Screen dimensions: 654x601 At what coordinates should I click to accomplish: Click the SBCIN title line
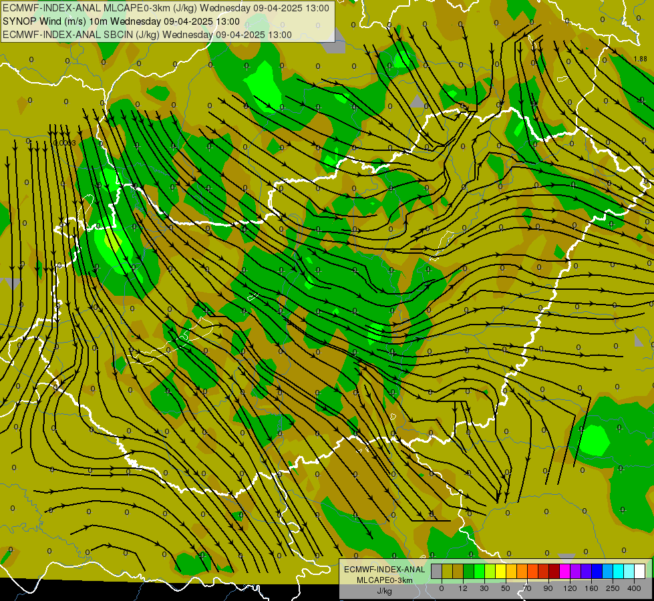147,35
